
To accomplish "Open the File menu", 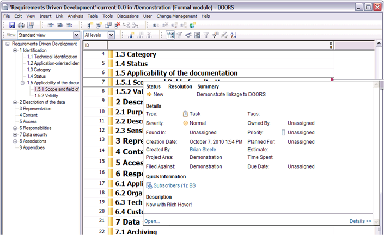I will pos(7,16).
